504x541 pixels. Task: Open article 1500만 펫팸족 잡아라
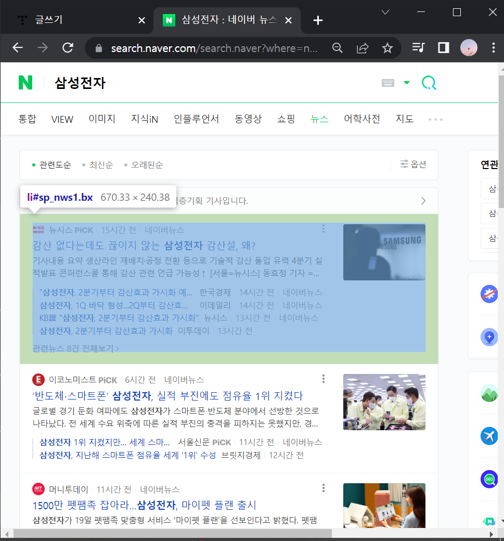pos(144,505)
